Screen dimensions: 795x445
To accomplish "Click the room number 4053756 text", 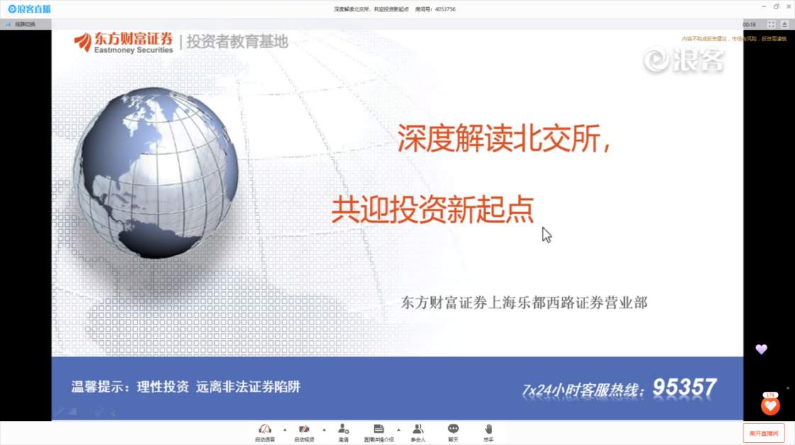I will tap(445, 9).
